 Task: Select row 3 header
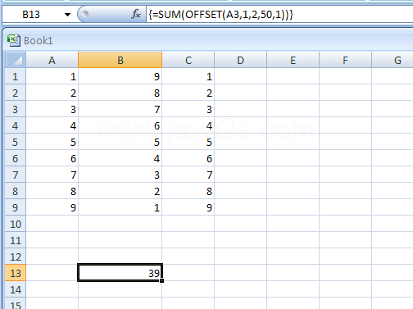tap(16, 109)
